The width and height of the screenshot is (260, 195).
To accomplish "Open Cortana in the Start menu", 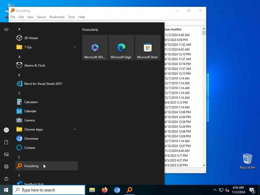I will coord(46,148).
